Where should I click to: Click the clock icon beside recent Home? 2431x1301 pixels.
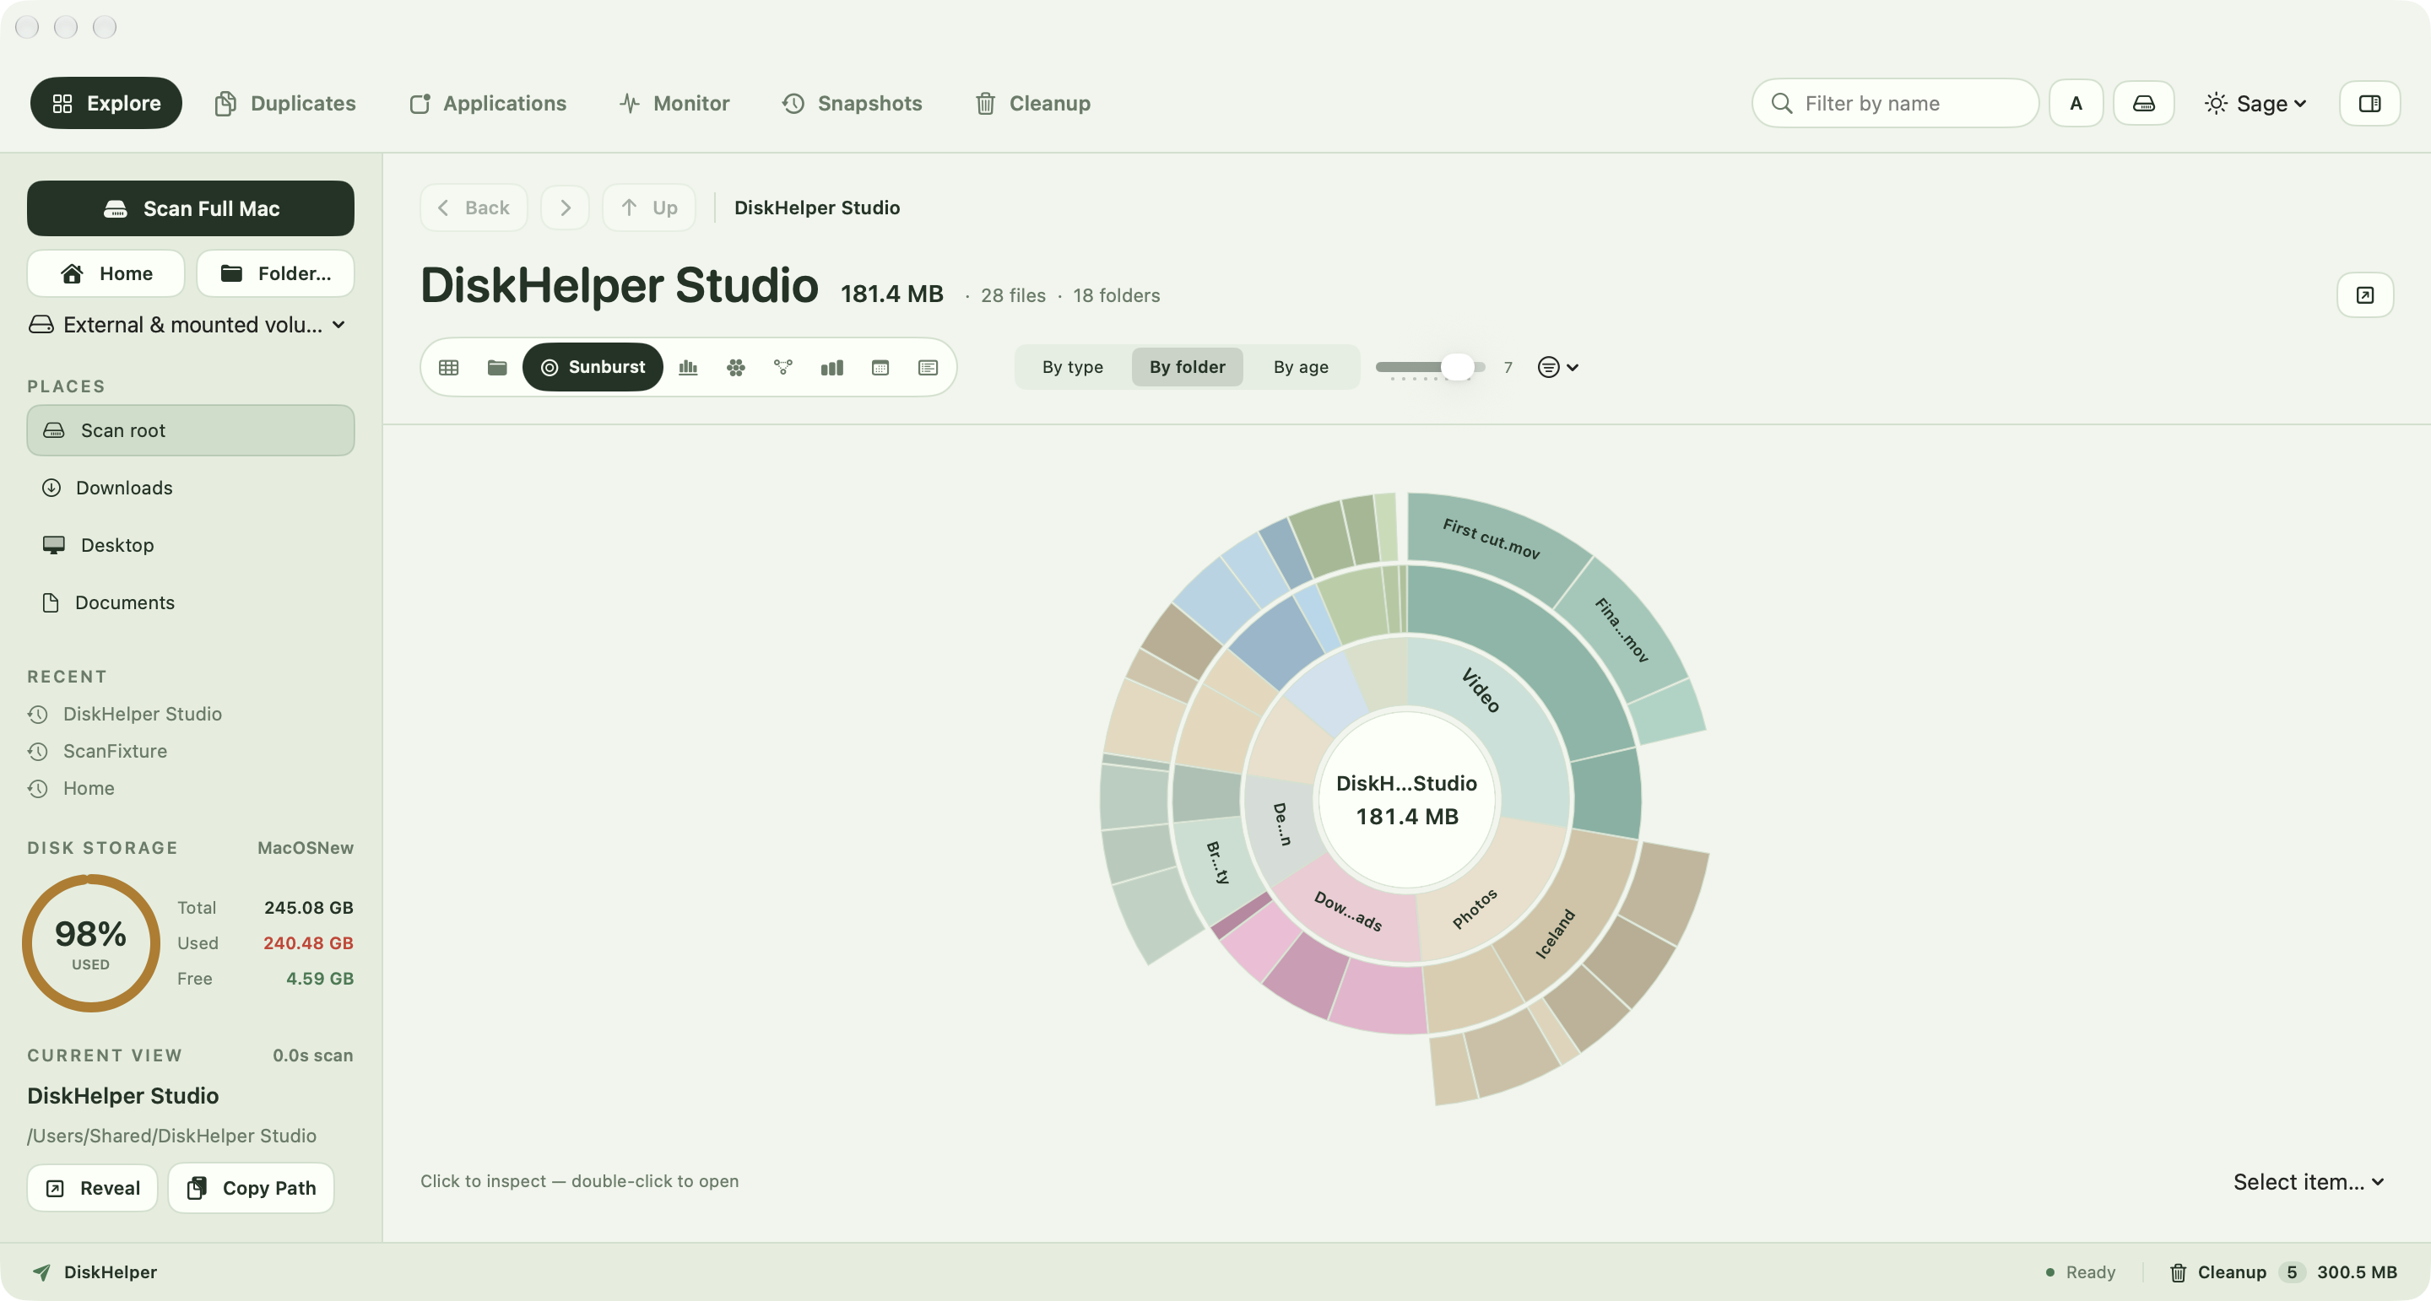38,789
